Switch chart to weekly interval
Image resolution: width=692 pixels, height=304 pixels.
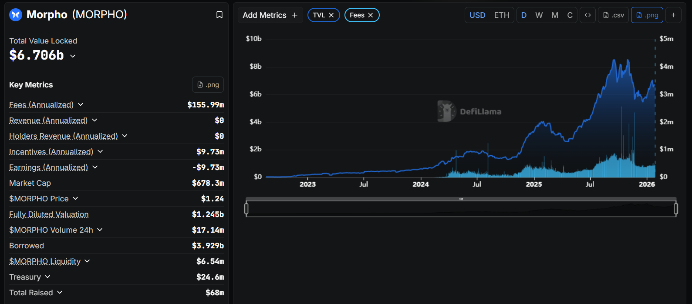pyautogui.click(x=539, y=15)
